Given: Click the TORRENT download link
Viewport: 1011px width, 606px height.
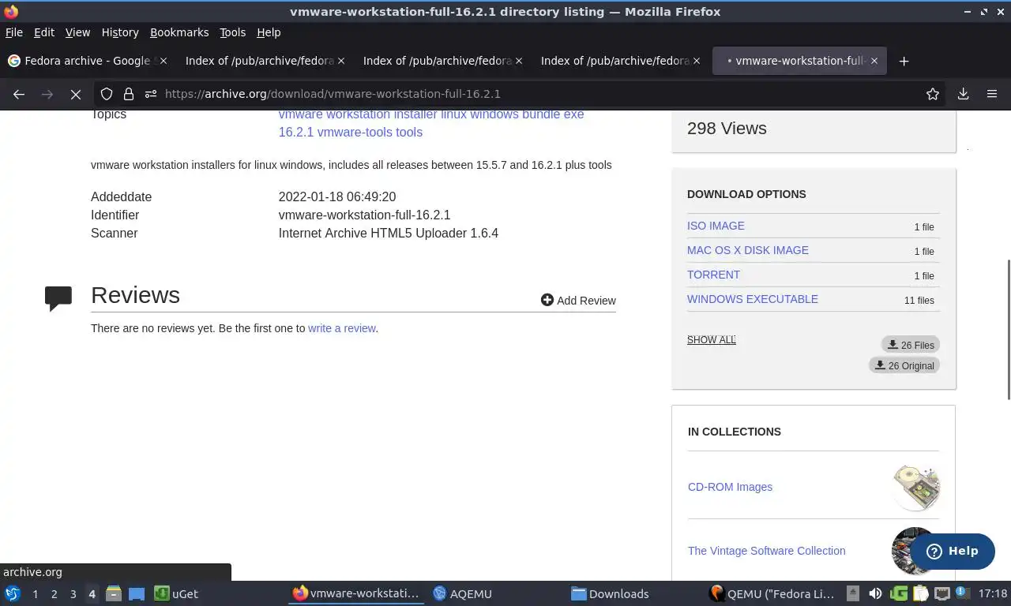Looking at the screenshot, I should [713, 275].
